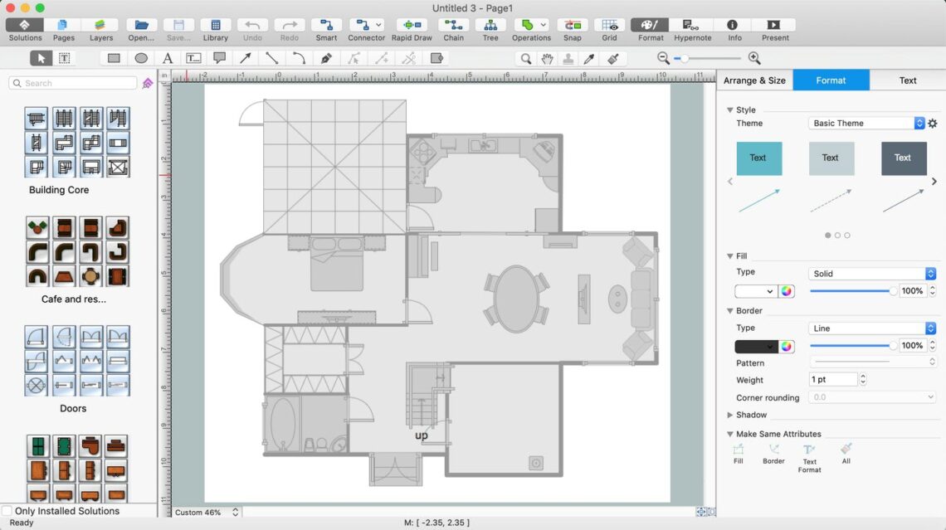Select the Pen tool in the drawing toolbar
Image resolution: width=946 pixels, height=530 pixels.
pos(325,58)
